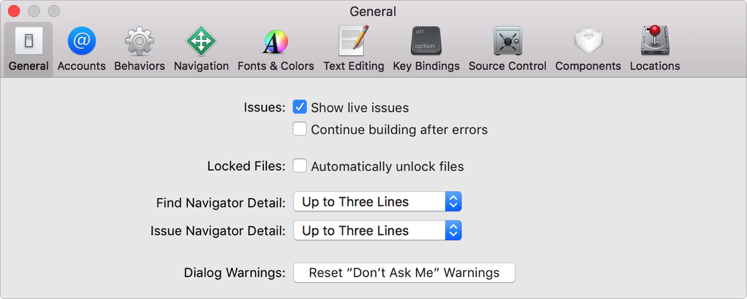The height and width of the screenshot is (299, 747).
Task: Open the Accounts preferences icon
Action: coord(82,41)
